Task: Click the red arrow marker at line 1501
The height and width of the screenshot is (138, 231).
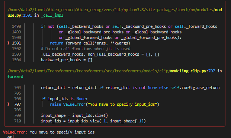Action: click(x=9, y=43)
